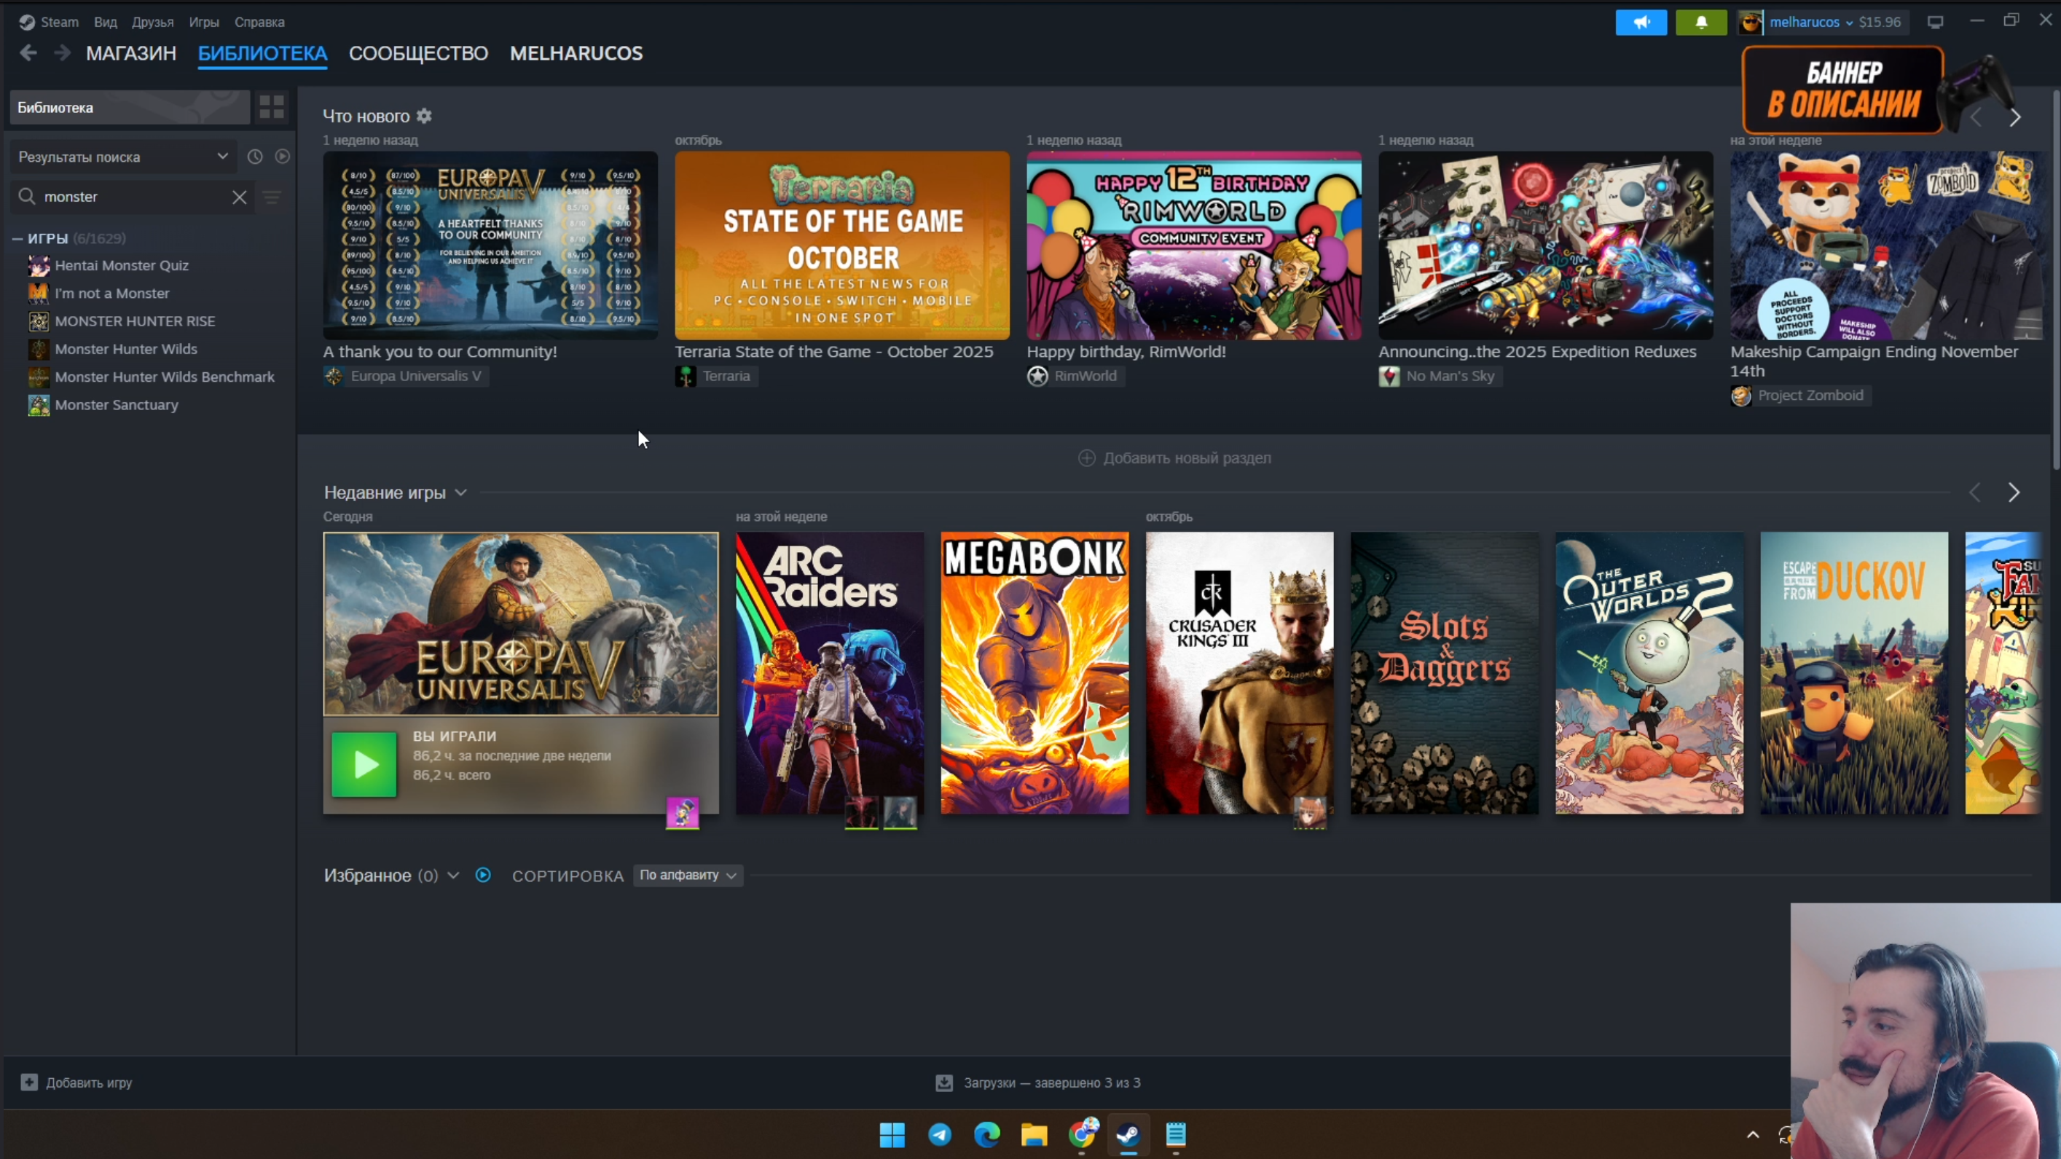
Task: Collapse the ИГРЫ category in the sidebar
Action: [x=17, y=238]
